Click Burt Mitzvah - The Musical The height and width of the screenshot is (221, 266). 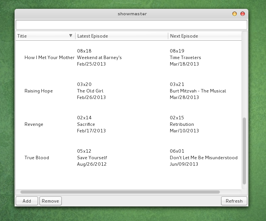[198, 91]
